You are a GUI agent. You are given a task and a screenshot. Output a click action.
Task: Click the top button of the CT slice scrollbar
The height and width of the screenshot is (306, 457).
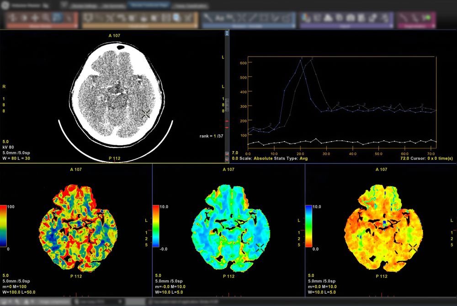(227, 33)
